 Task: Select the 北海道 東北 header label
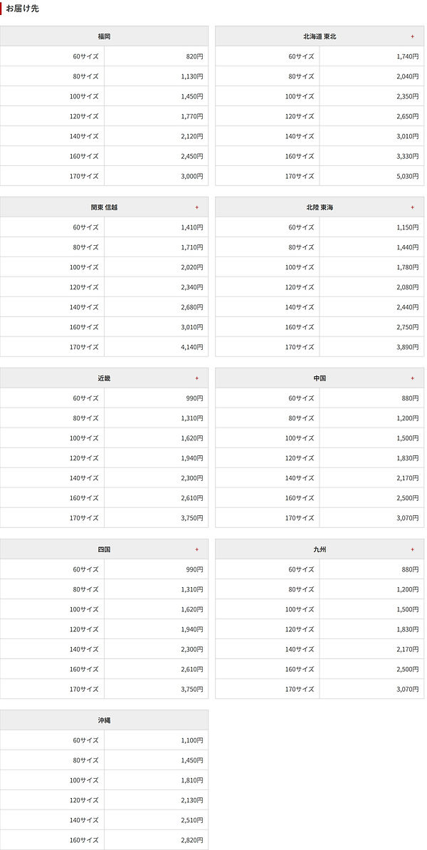(320, 36)
